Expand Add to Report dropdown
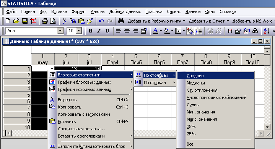 coord(228,21)
